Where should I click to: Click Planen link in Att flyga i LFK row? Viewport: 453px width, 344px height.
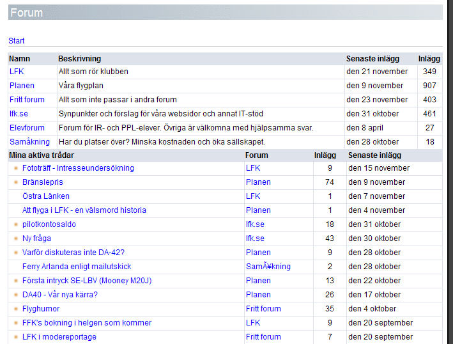[258, 210]
